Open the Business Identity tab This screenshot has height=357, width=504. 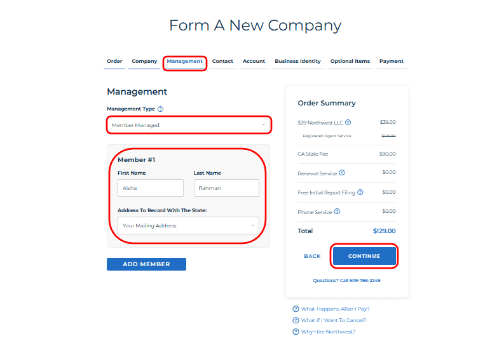[297, 62]
